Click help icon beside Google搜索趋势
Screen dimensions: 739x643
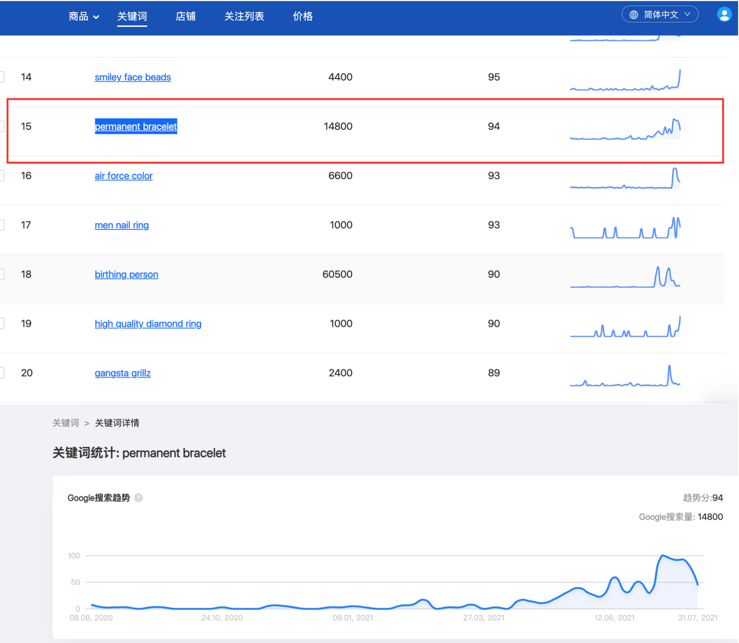pos(139,498)
